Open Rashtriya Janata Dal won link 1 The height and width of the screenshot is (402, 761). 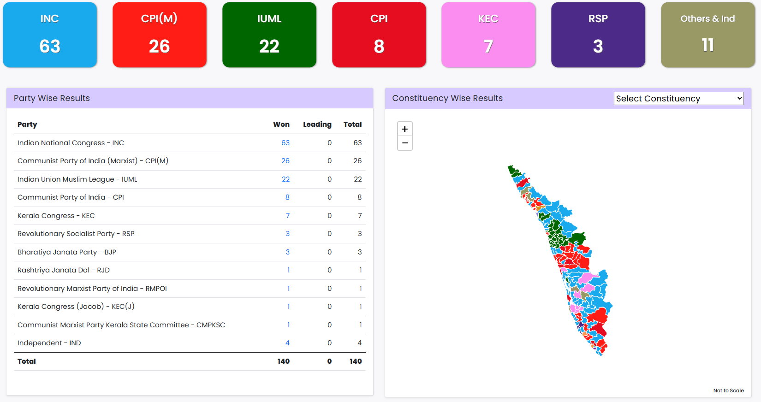289,270
